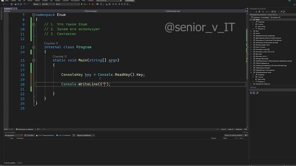Select Properties under the Enum project
The width and height of the screenshot is (296, 166).
click(x=261, y=22)
